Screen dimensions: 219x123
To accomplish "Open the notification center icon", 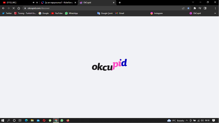I will pos(214,120).
